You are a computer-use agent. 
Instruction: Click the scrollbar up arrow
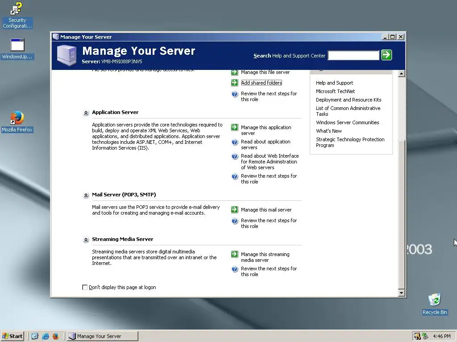click(x=401, y=73)
